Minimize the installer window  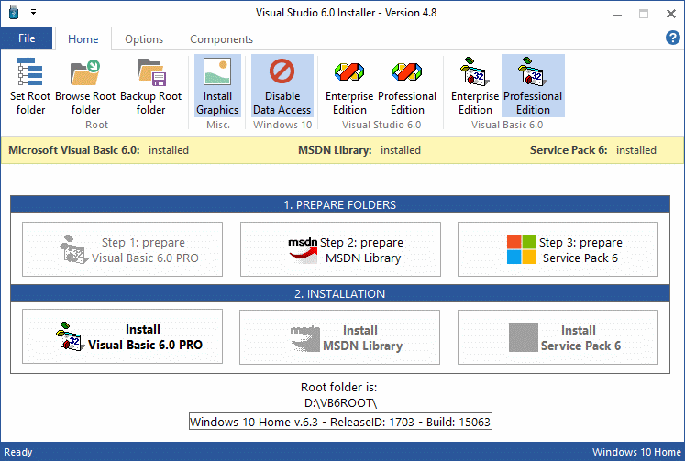pos(617,14)
